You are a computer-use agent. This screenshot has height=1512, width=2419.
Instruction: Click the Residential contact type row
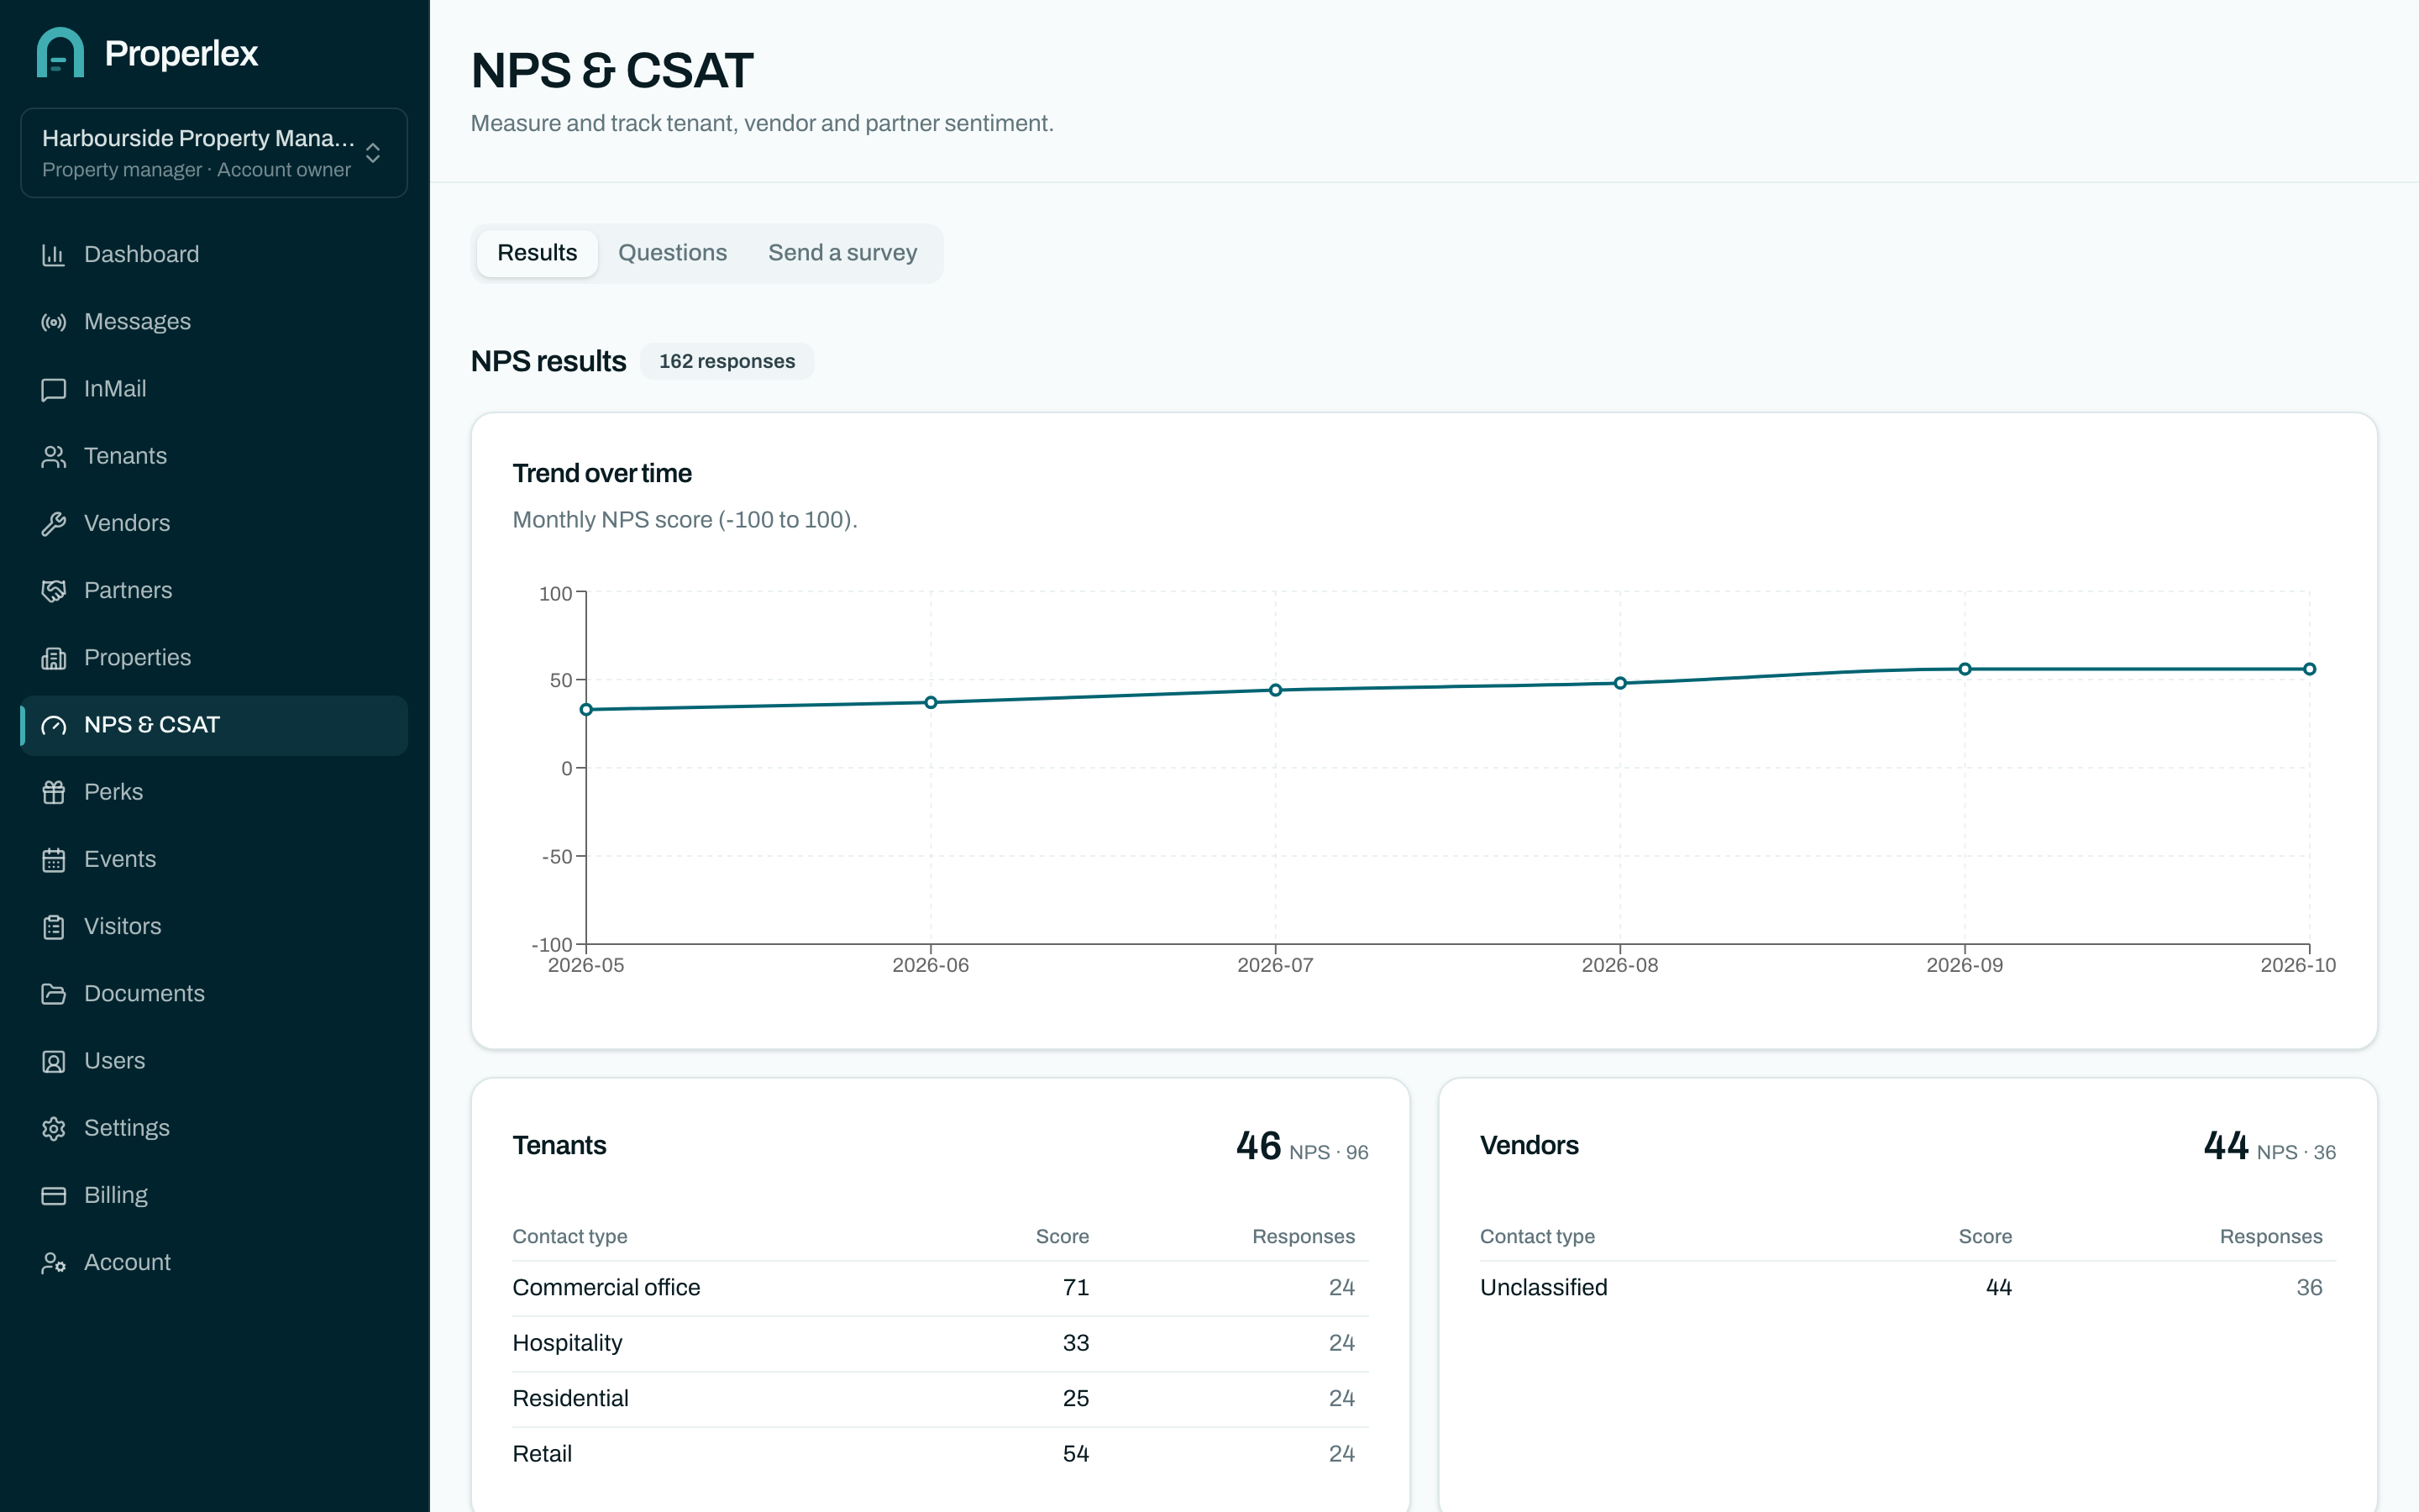(940, 1399)
